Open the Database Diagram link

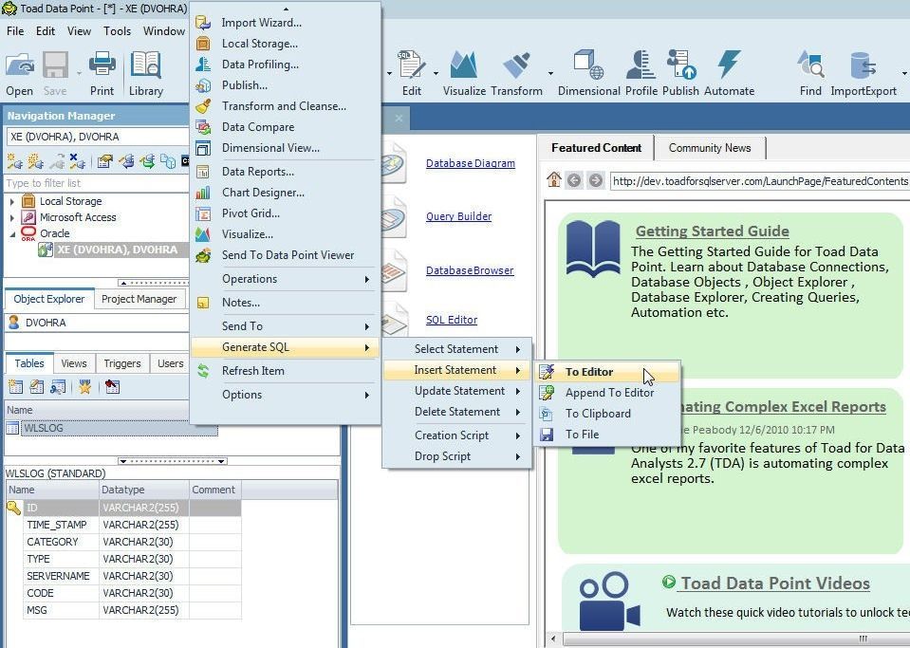470,163
